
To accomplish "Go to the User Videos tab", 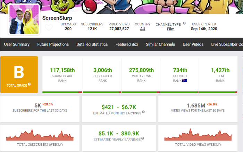I will click(x=193, y=45).
